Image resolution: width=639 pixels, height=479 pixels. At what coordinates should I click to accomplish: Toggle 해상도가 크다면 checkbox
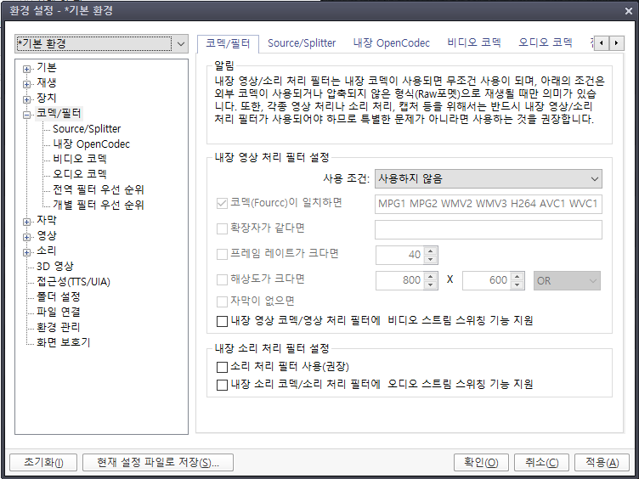[x=222, y=279]
